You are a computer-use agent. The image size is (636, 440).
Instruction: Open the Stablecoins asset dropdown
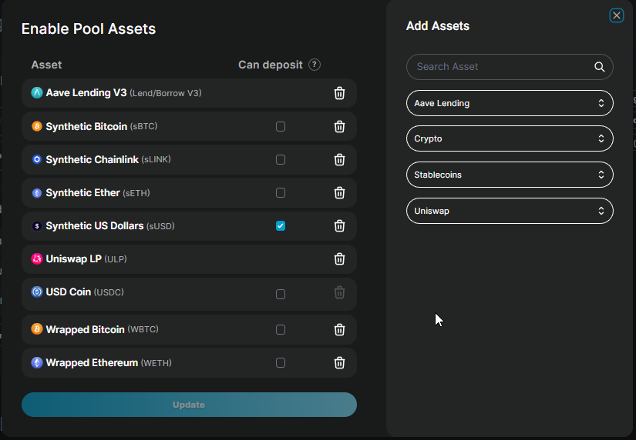(510, 175)
